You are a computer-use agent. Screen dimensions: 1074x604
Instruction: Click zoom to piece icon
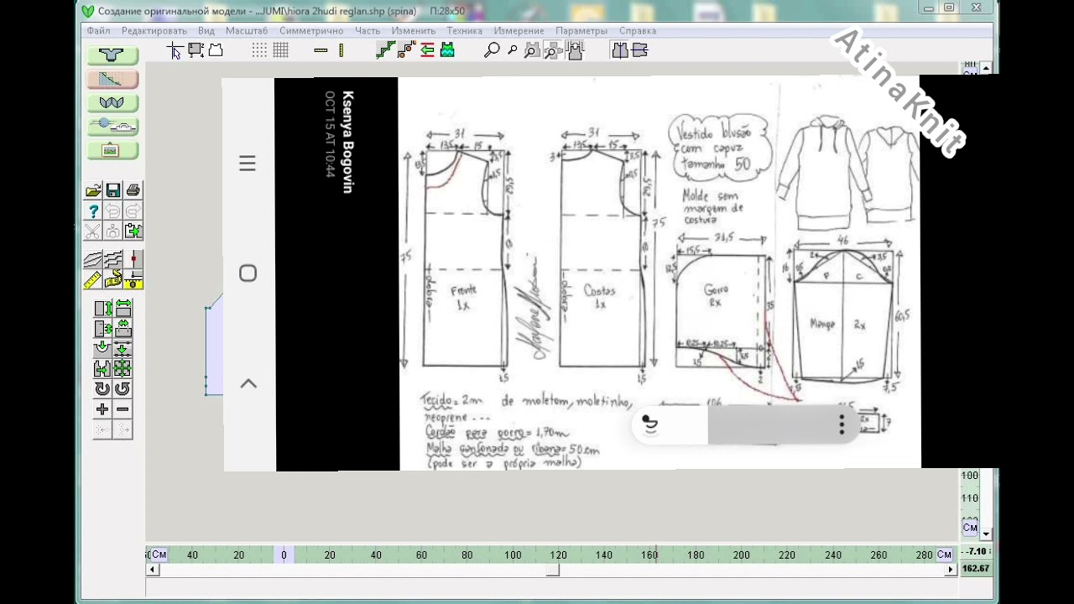(x=532, y=51)
